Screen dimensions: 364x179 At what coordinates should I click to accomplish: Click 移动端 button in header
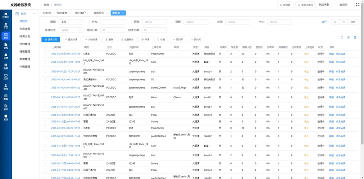pos(285,5)
